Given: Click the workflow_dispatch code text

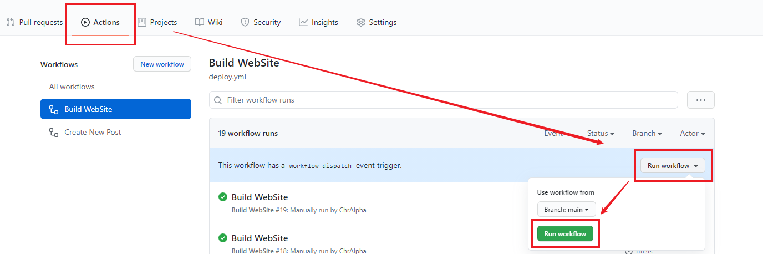Looking at the screenshot, I should click(x=321, y=166).
